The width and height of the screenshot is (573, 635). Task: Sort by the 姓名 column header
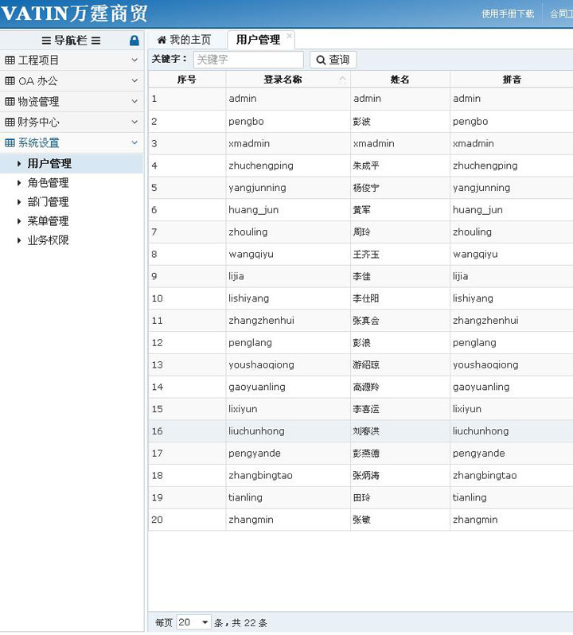click(x=400, y=80)
